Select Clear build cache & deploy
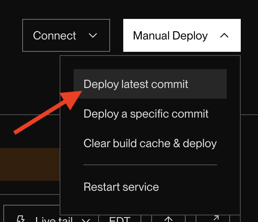The width and height of the screenshot is (258, 222). 150,143
